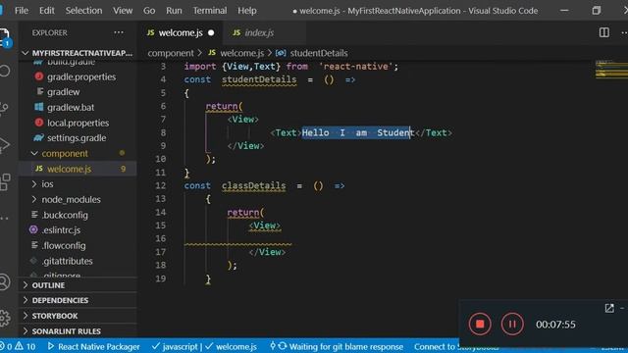Switch to the welcome.js editor tab
Image resolution: width=628 pixels, height=353 pixels.
[x=181, y=32]
